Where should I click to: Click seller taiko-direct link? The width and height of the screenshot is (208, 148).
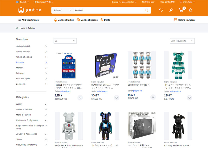66,91
